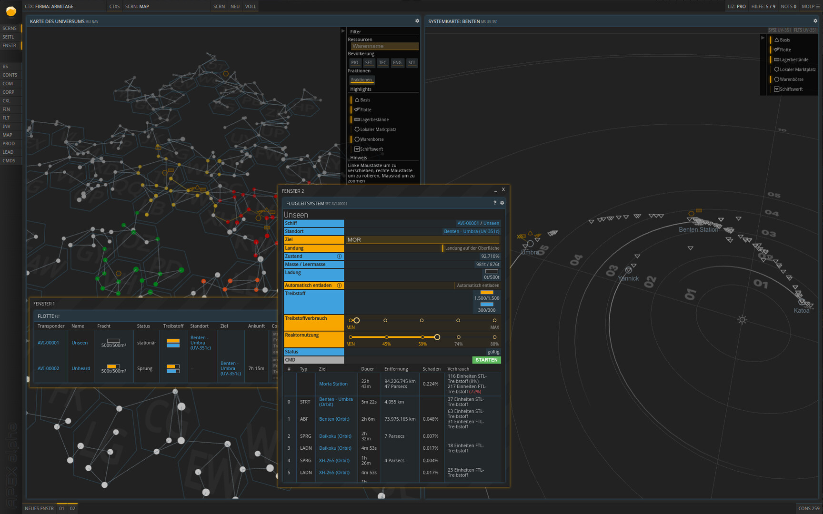Enable Lokaler Marktplatz highlight in universe filter
823x514 pixels.
pos(378,129)
